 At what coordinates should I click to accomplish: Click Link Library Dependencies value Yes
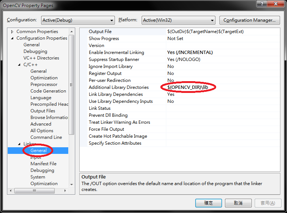tap(223, 94)
